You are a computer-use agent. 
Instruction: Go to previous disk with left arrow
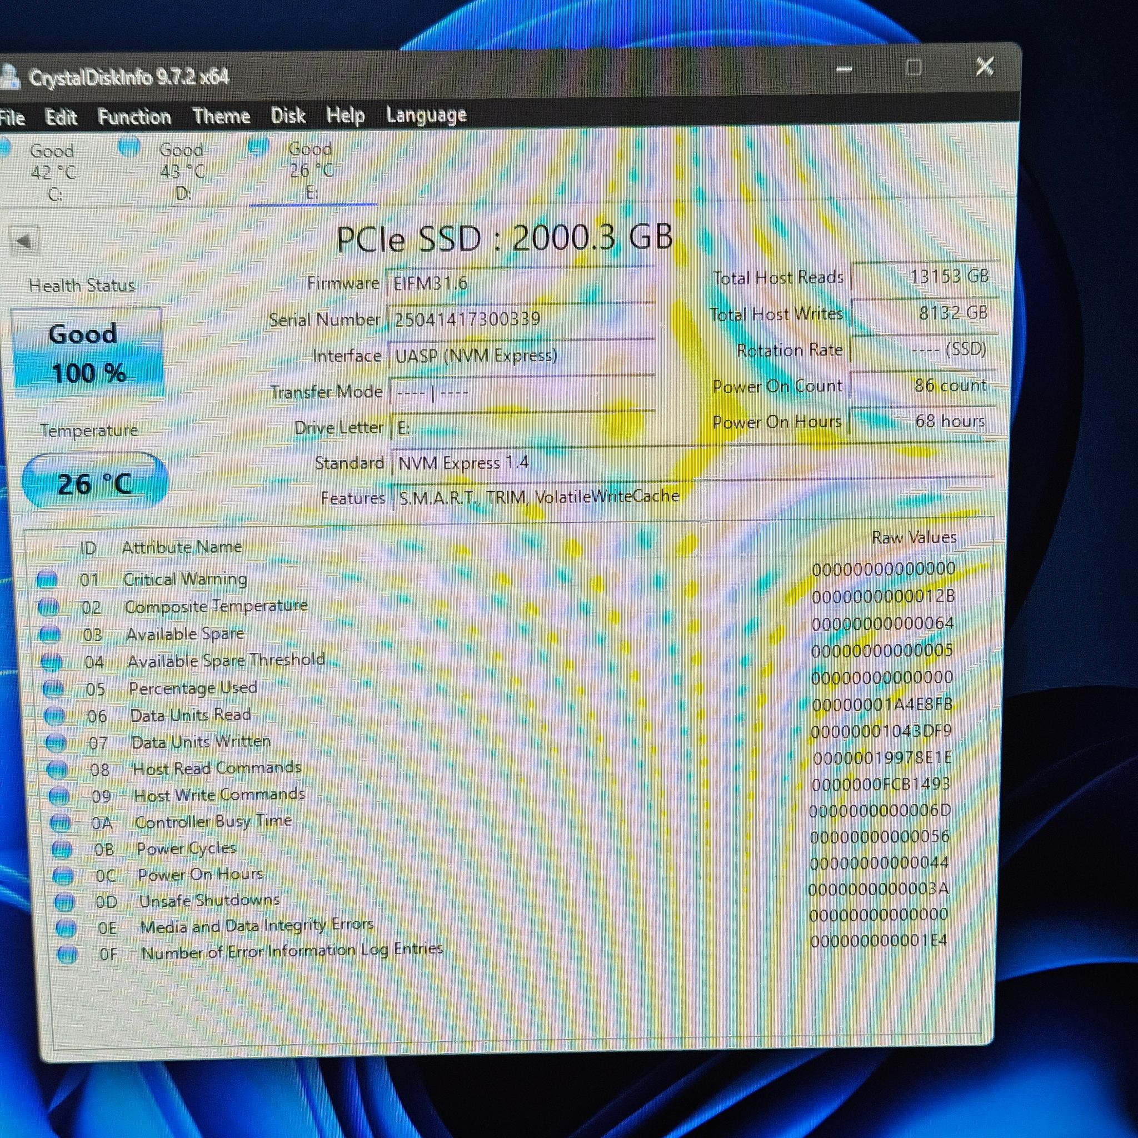(x=24, y=240)
